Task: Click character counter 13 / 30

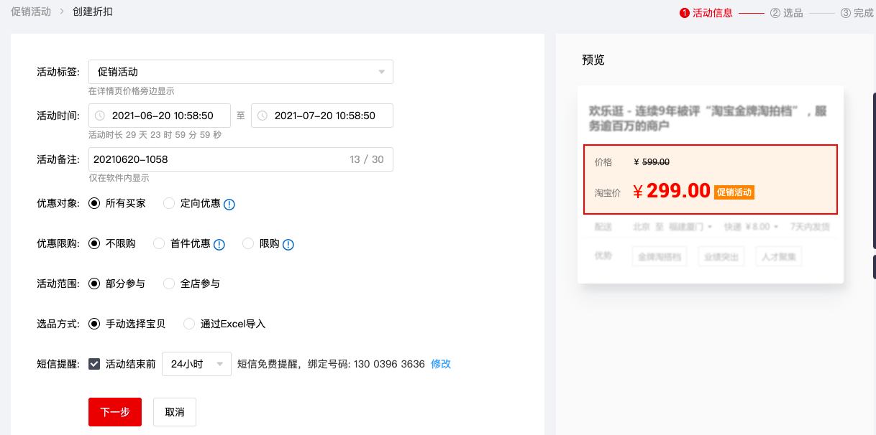Action: click(x=367, y=159)
